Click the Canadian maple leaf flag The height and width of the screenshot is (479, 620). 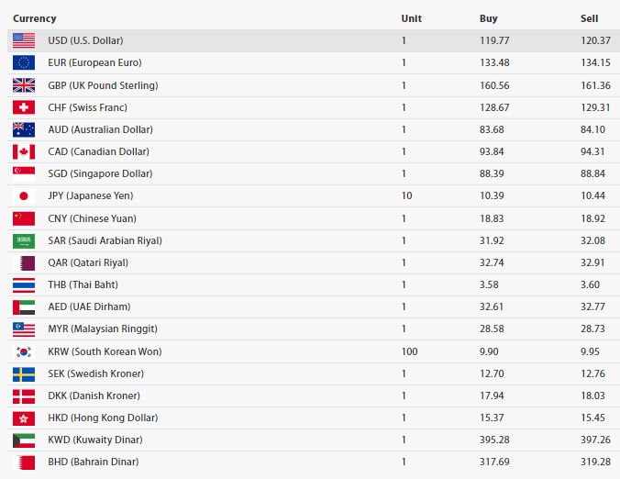(24, 151)
